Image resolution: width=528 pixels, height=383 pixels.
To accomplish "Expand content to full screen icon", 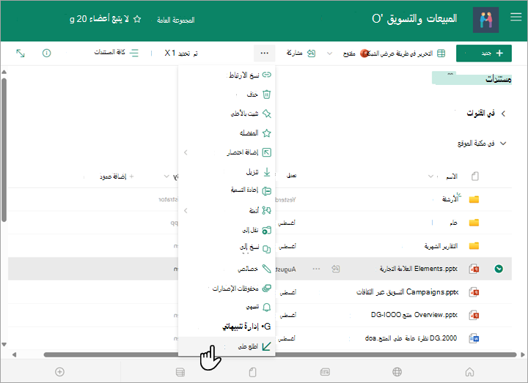I will coord(21,53).
